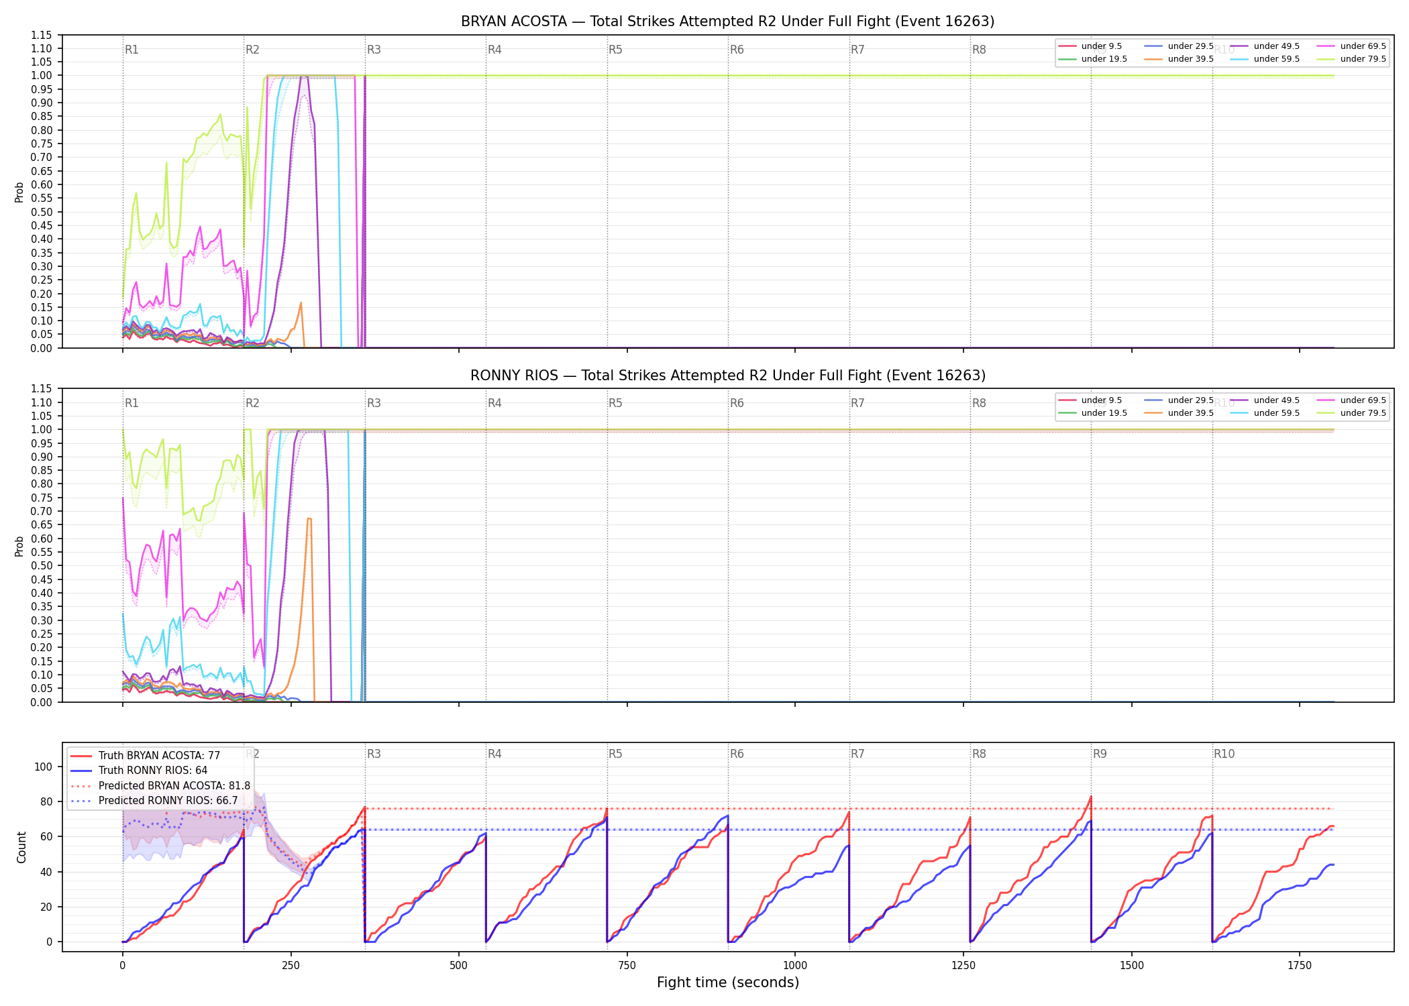Click 'Truth BRYAN ACOSTA: 77' legend entry

(145, 756)
